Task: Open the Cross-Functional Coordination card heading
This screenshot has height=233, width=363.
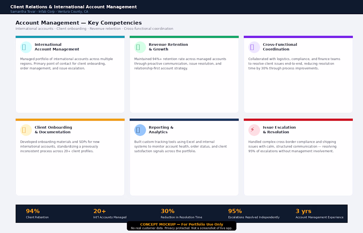Action: pos(280,47)
